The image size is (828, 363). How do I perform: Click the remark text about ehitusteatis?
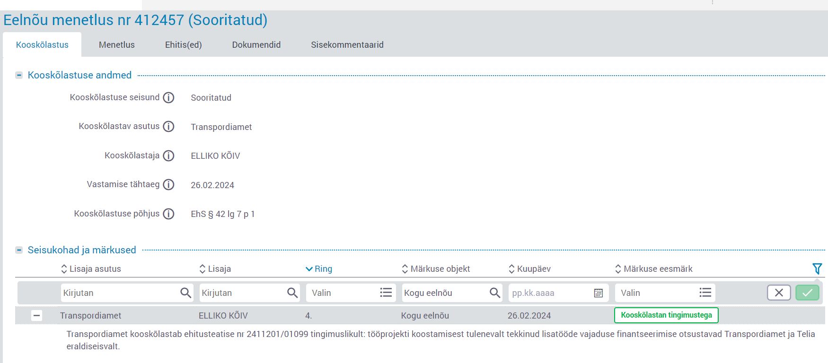click(x=440, y=340)
